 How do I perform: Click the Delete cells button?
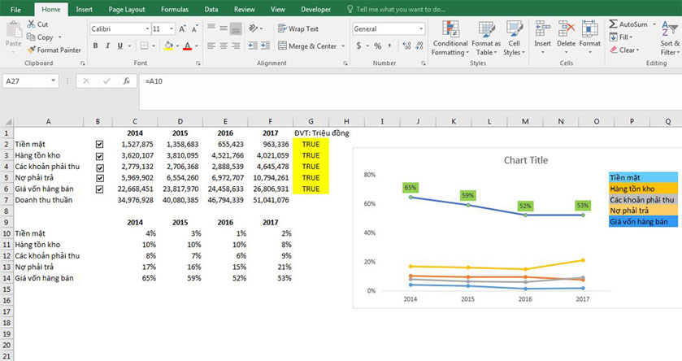coord(566,37)
